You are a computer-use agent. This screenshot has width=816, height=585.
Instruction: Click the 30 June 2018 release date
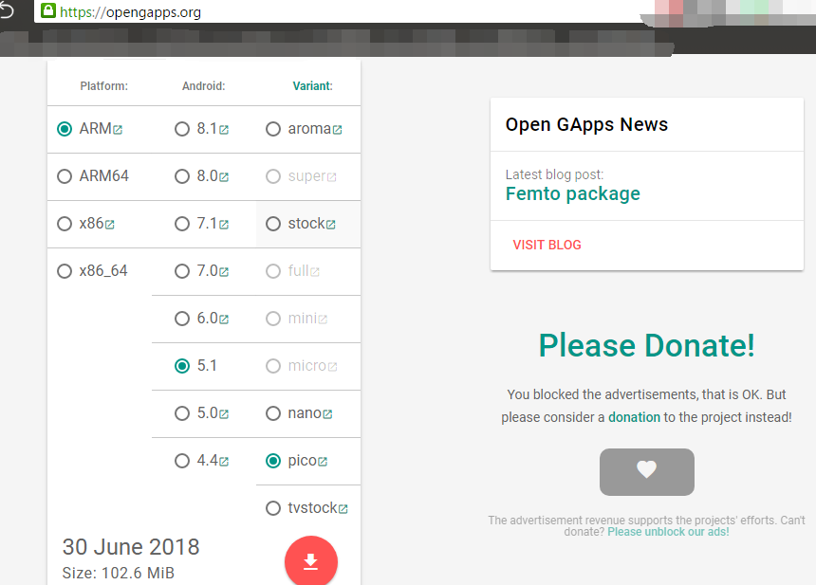click(x=131, y=547)
